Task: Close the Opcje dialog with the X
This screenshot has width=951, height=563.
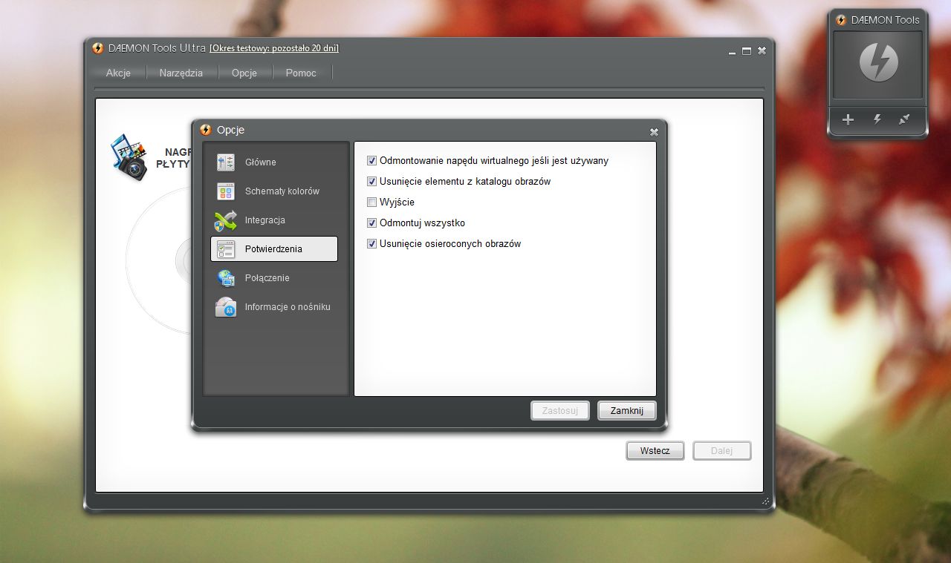Action: [x=654, y=132]
